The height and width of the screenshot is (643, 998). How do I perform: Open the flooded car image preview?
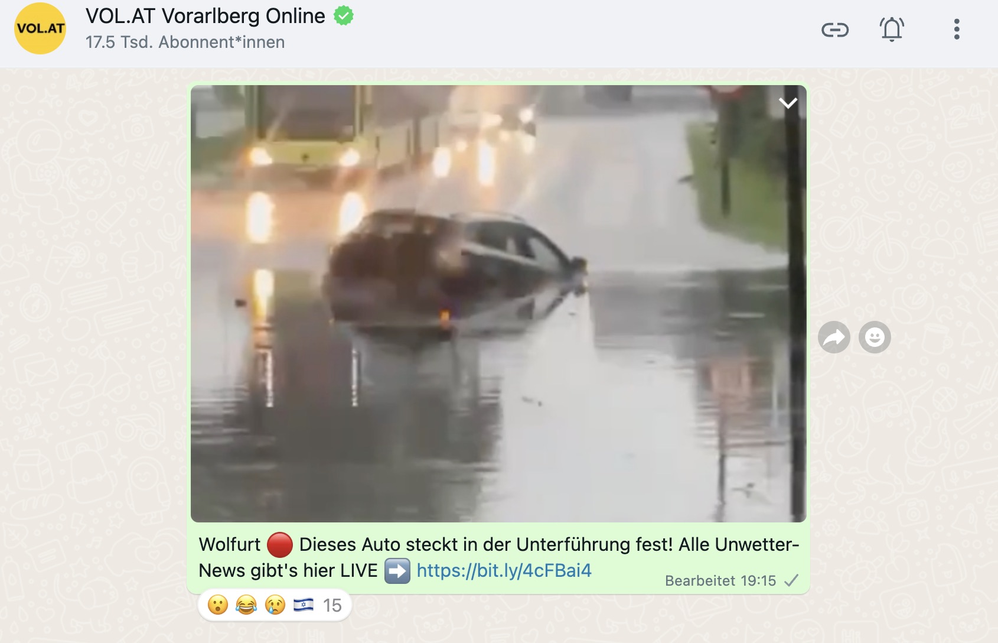498,304
